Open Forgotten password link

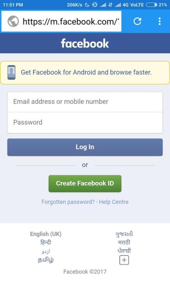pos(68,202)
